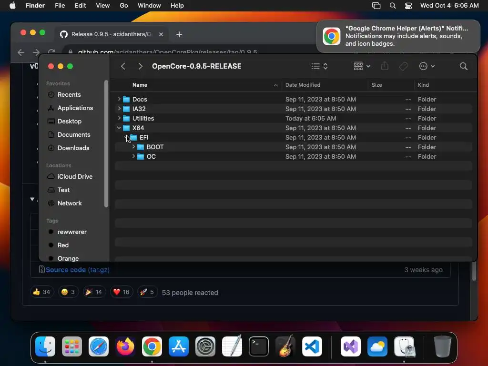The image size is (488, 366).
Task: Go back in Finder window
Action: point(123,66)
